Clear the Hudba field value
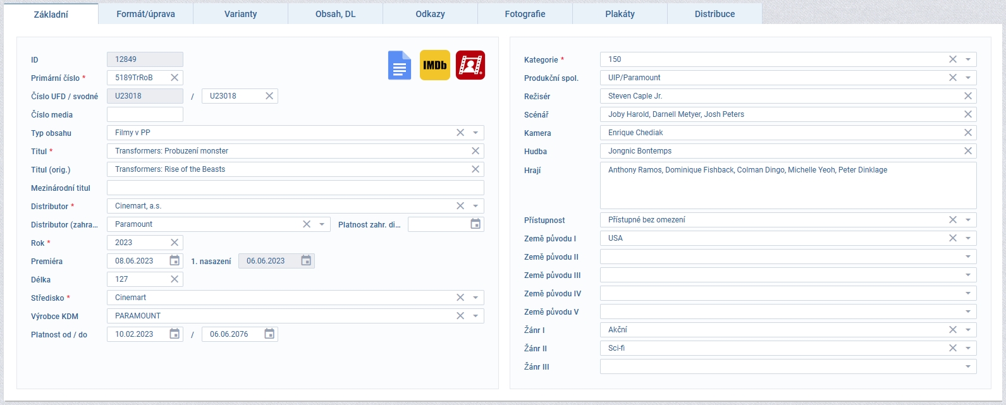The height and width of the screenshot is (405, 1006). click(968, 151)
